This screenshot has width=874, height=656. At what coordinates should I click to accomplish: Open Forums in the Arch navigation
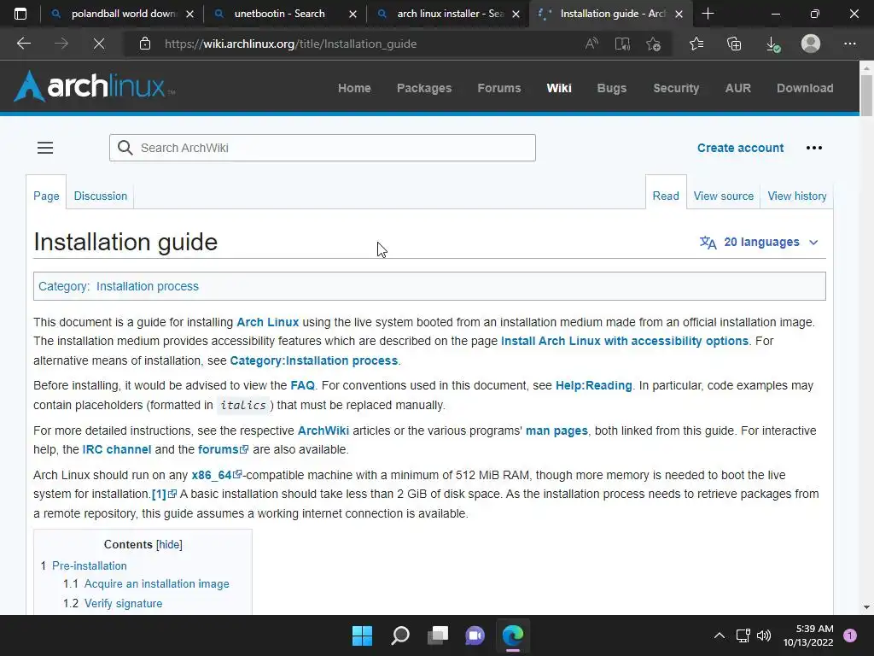click(498, 88)
